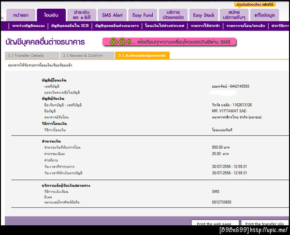290x235 pixels.
Task: Click the ระหว่างบัญชีตนเอง submenu link
Action: coord(29,26)
